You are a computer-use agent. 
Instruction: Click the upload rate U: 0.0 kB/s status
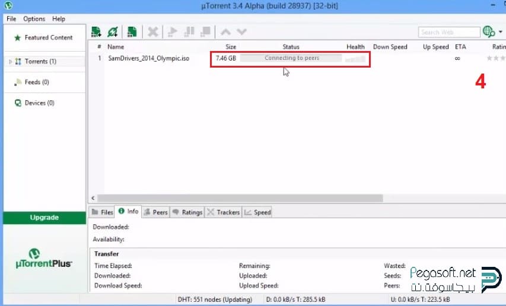pyautogui.click(x=420, y=299)
